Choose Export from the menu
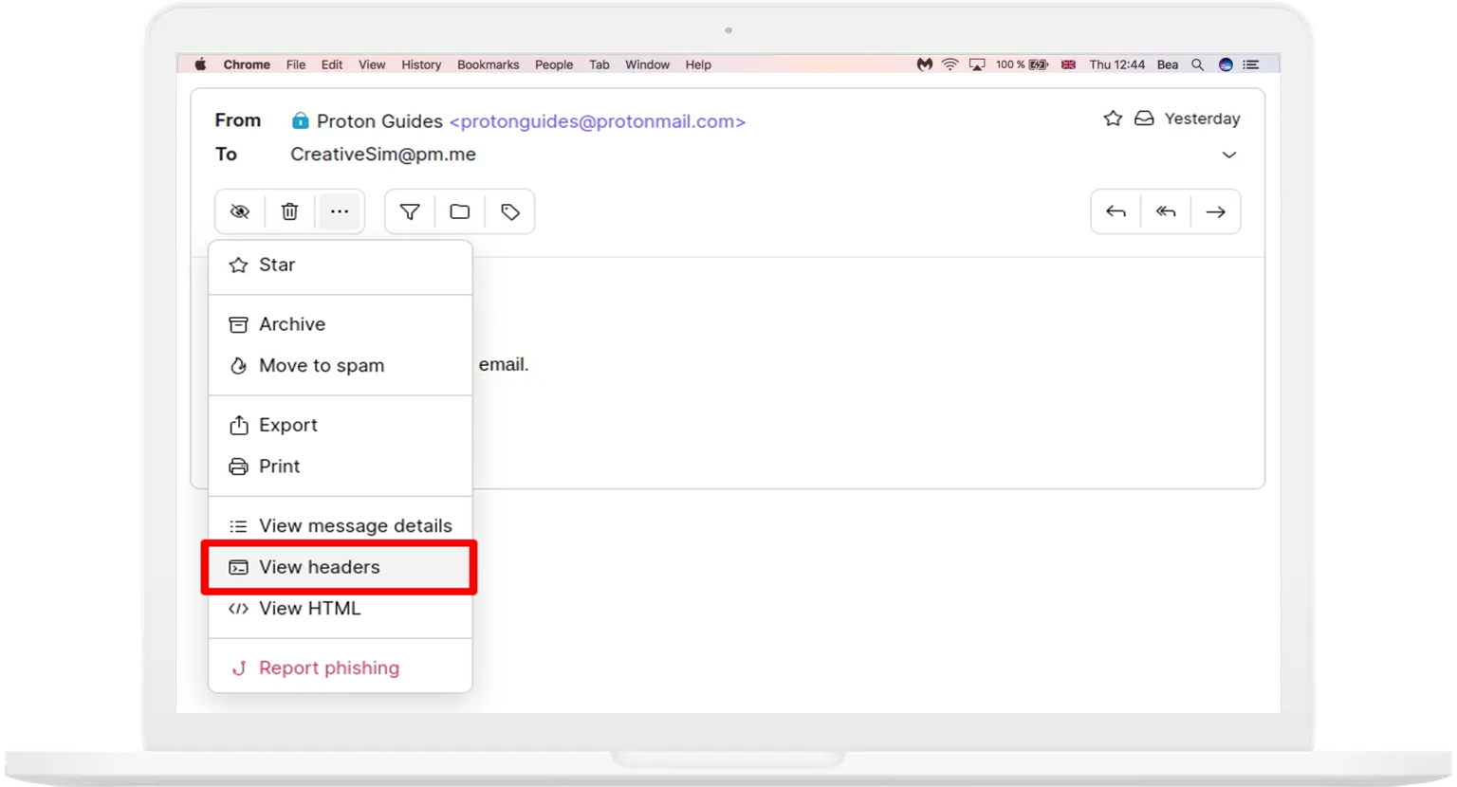Screen dimensions: 1457x787 coord(341,425)
